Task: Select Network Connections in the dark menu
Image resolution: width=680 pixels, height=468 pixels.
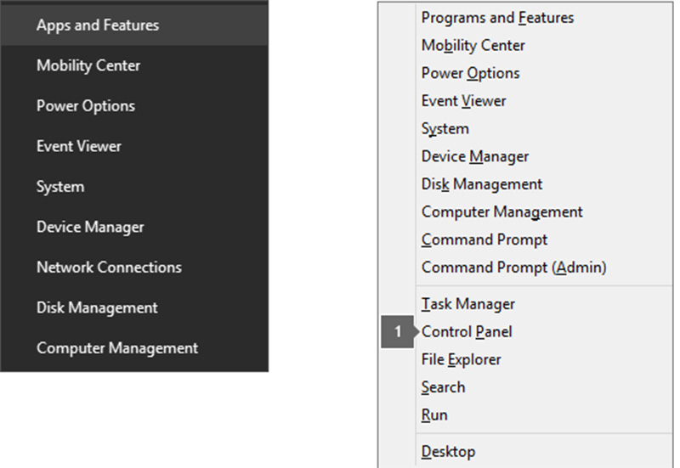Action: point(109,268)
